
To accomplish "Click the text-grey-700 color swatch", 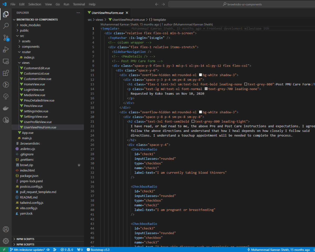I will (x=206, y=89).
